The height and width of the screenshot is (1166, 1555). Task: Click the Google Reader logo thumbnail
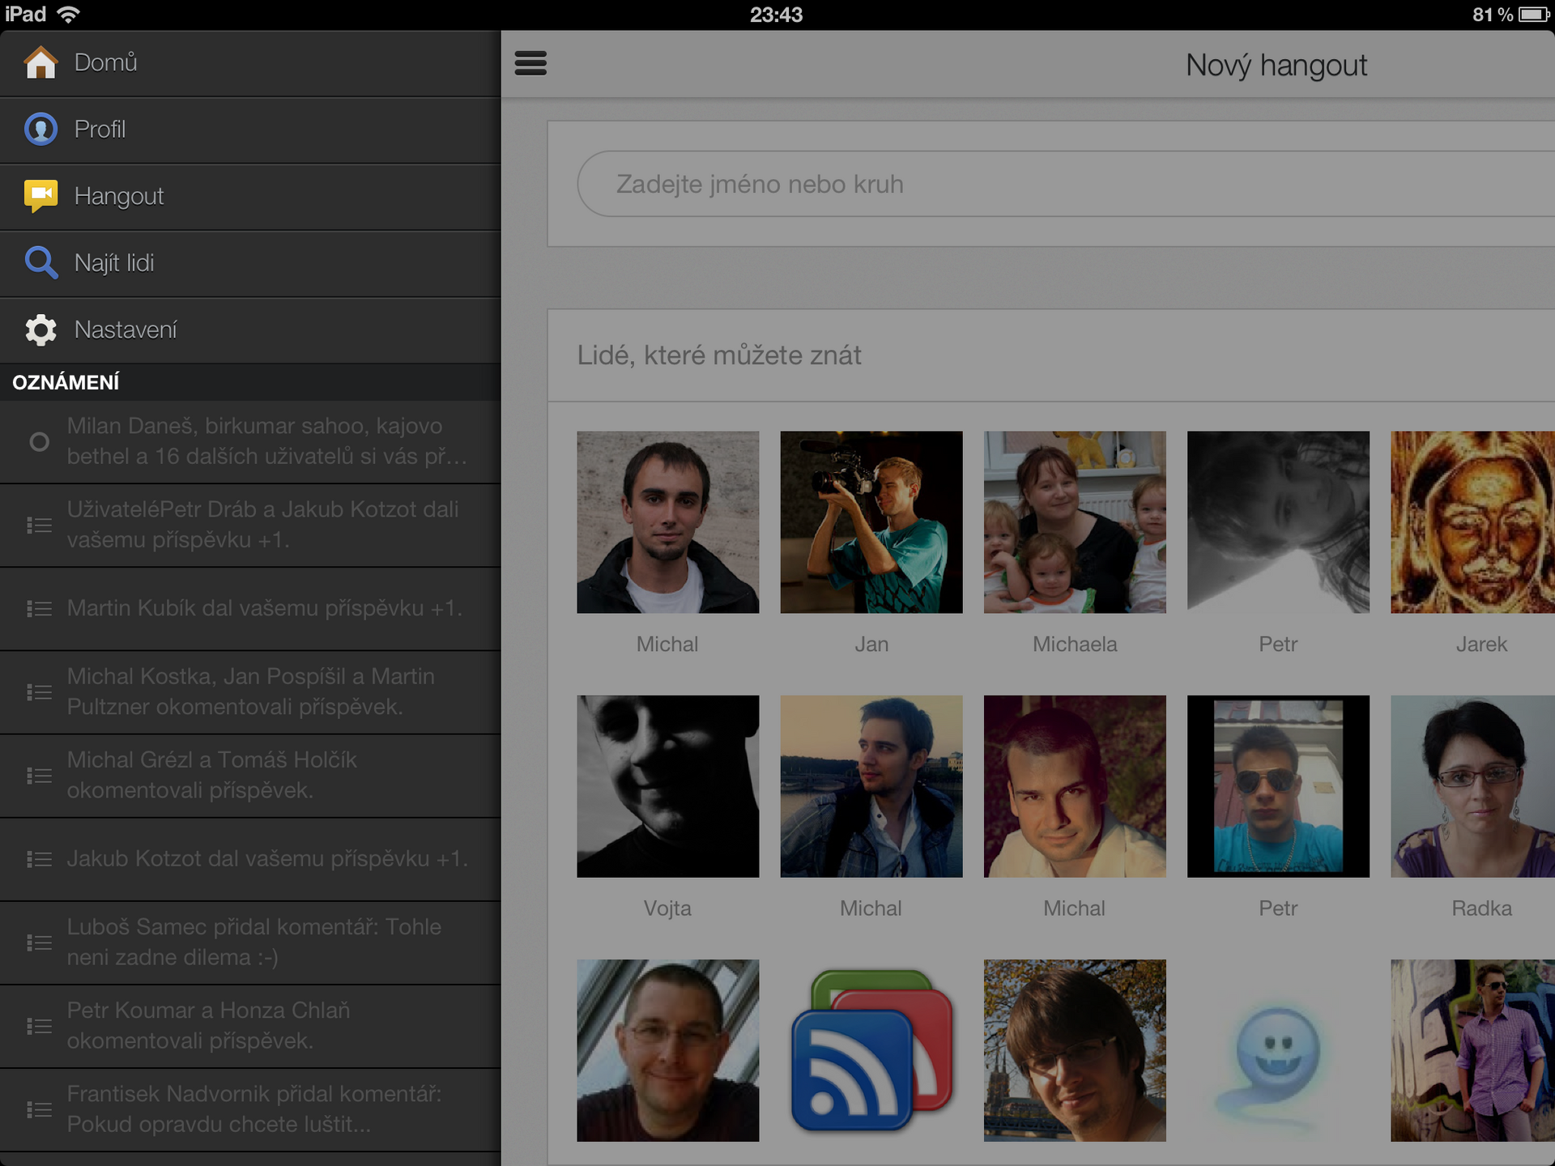pyautogui.click(x=871, y=1050)
